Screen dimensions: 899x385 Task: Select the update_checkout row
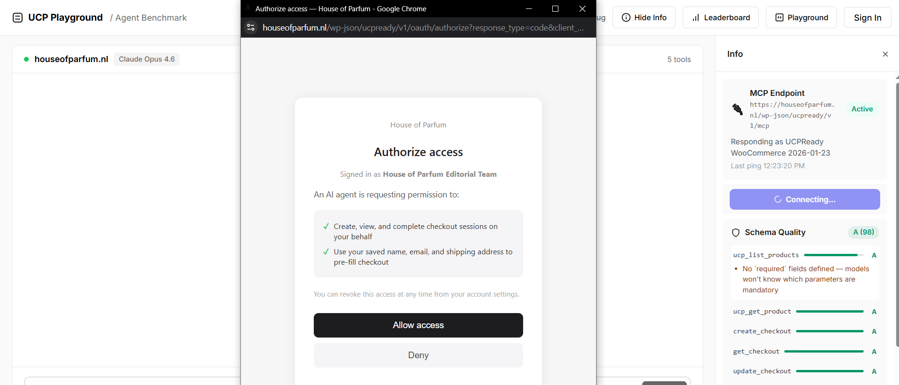point(804,371)
